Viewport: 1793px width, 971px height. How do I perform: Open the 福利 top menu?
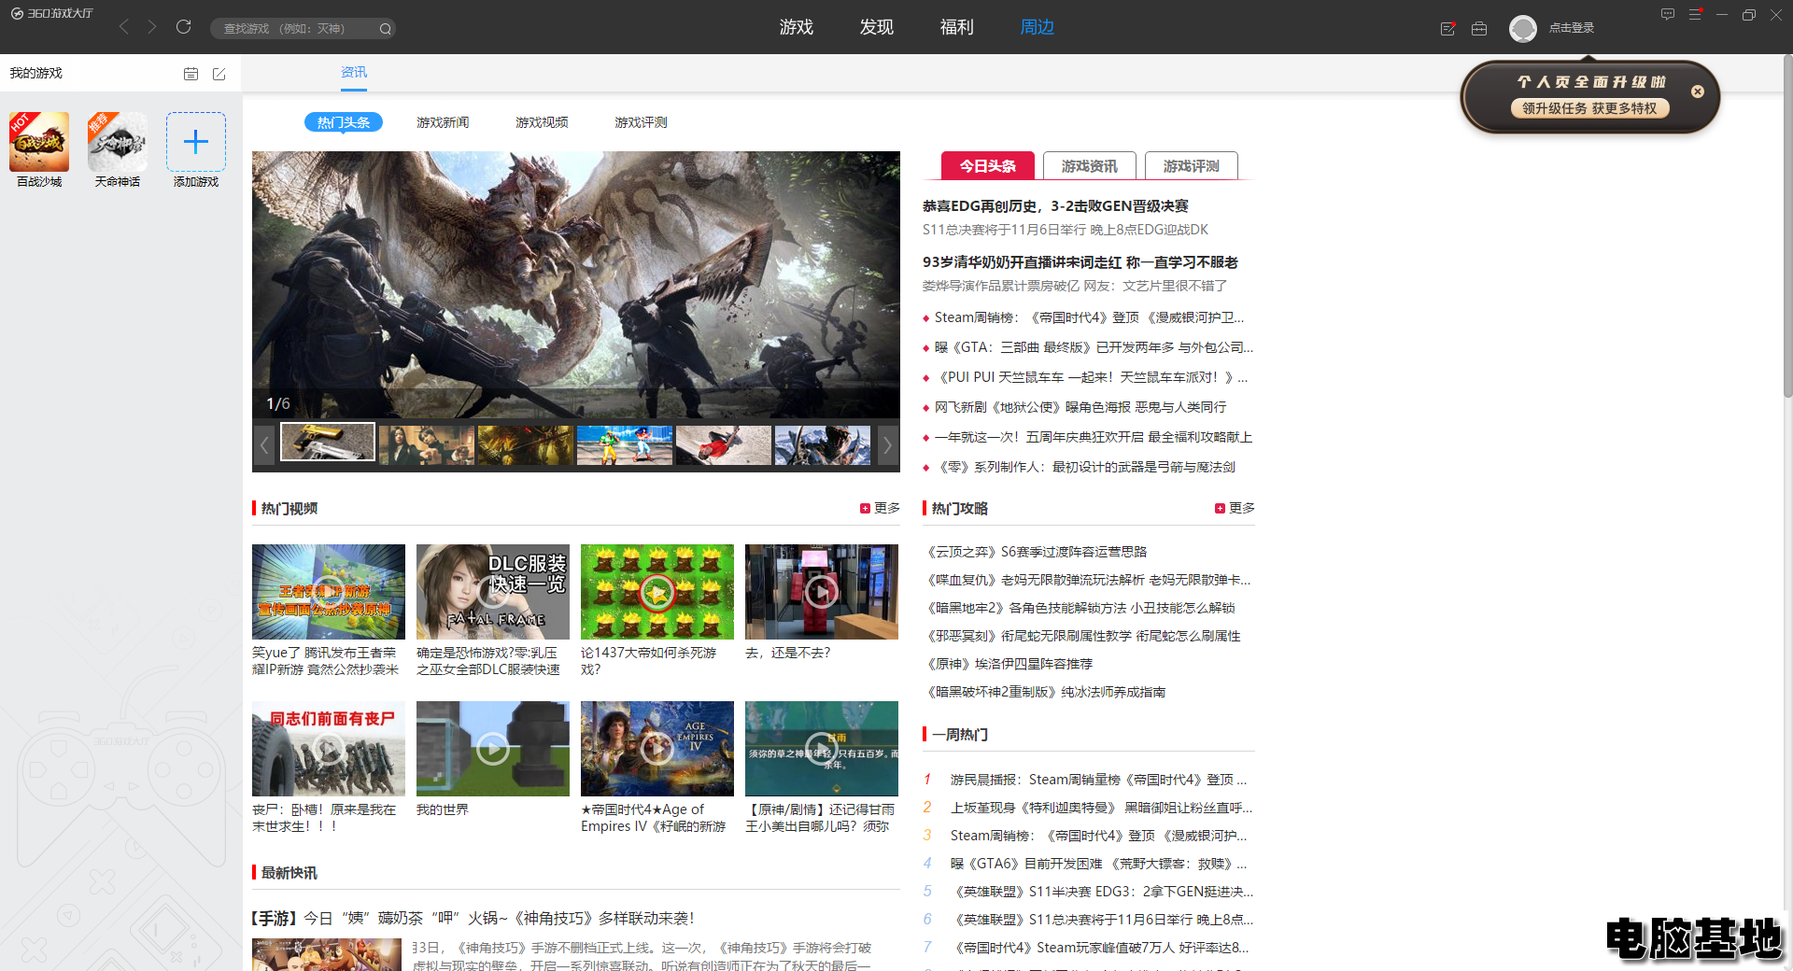pyautogui.click(x=957, y=27)
